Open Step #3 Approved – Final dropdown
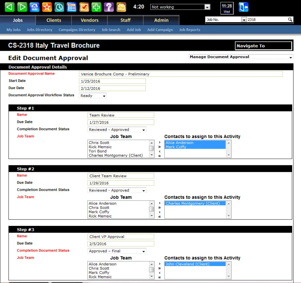Image resolution: width=301 pixels, height=283 pixels. [x=117, y=251]
